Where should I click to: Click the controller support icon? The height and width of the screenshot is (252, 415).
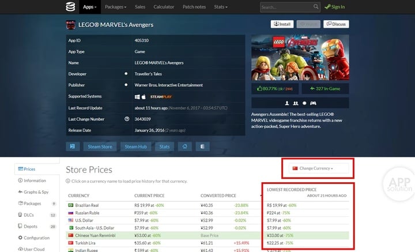point(313,103)
